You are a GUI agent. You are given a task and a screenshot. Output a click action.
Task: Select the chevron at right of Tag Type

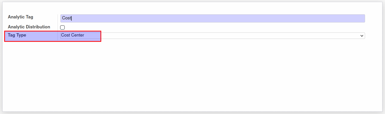coord(362,36)
